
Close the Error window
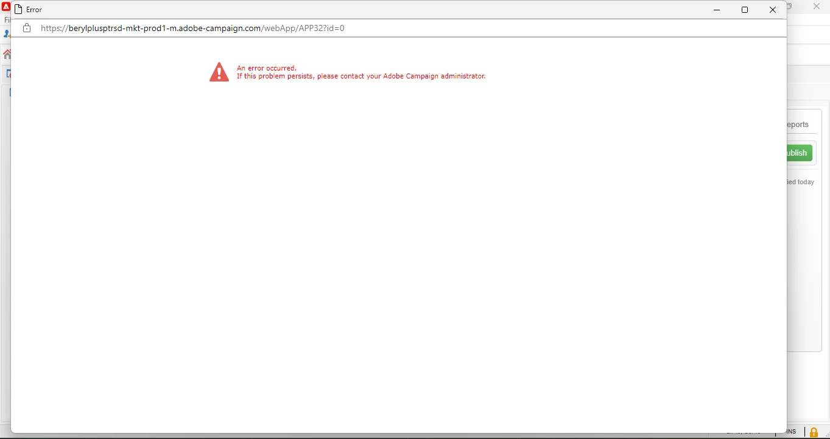(773, 10)
